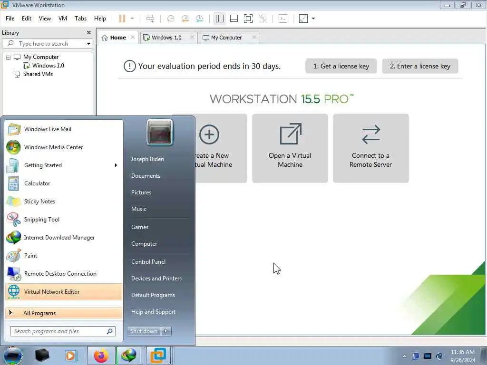
Task: Select Shared VMs in the Library tree
Action: 38,74
